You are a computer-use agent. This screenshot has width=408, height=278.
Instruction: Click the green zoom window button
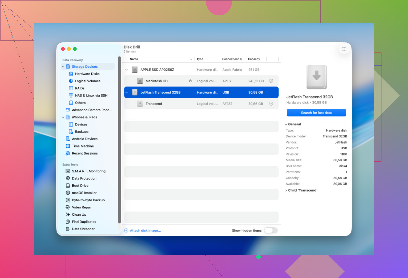(x=75, y=49)
